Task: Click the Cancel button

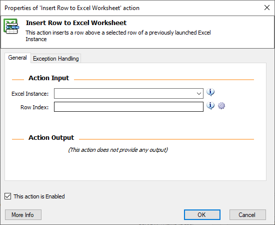Action: pyautogui.click(x=247, y=214)
